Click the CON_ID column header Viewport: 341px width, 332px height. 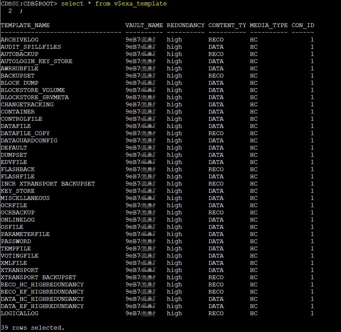tap(303, 25)
